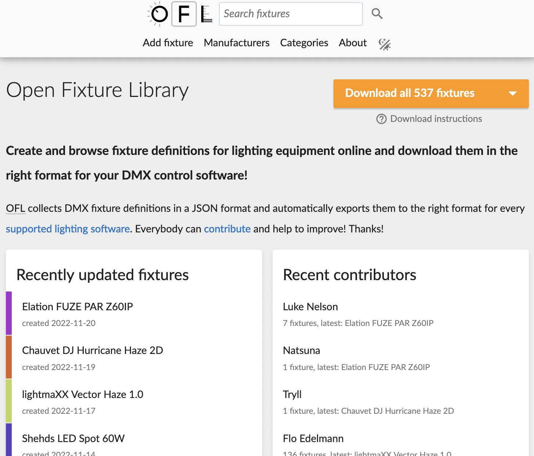Click the contribute link
This screenshot has height=456, width=534.
pyautogui.click(x=227, y=229)
